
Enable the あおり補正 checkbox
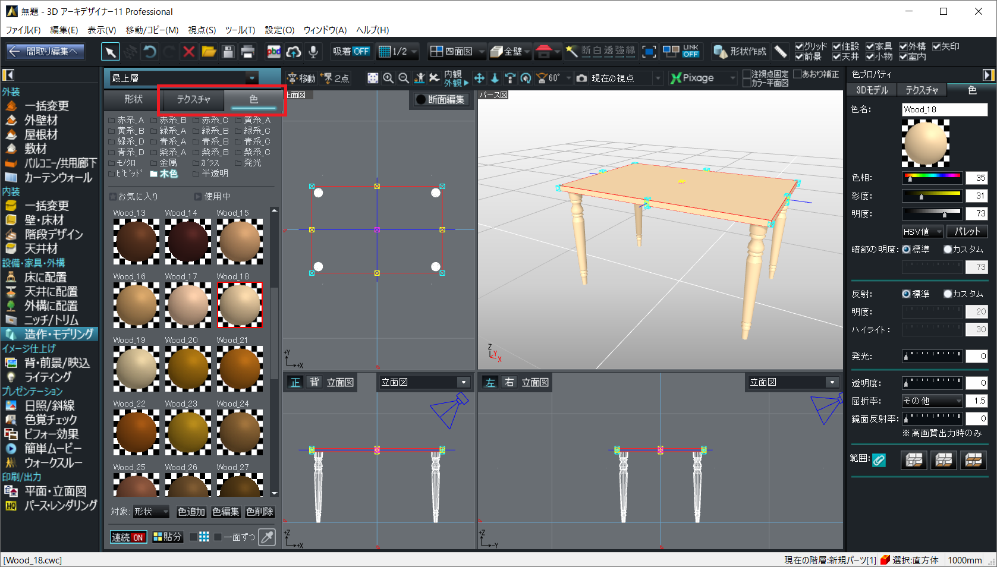798,74
